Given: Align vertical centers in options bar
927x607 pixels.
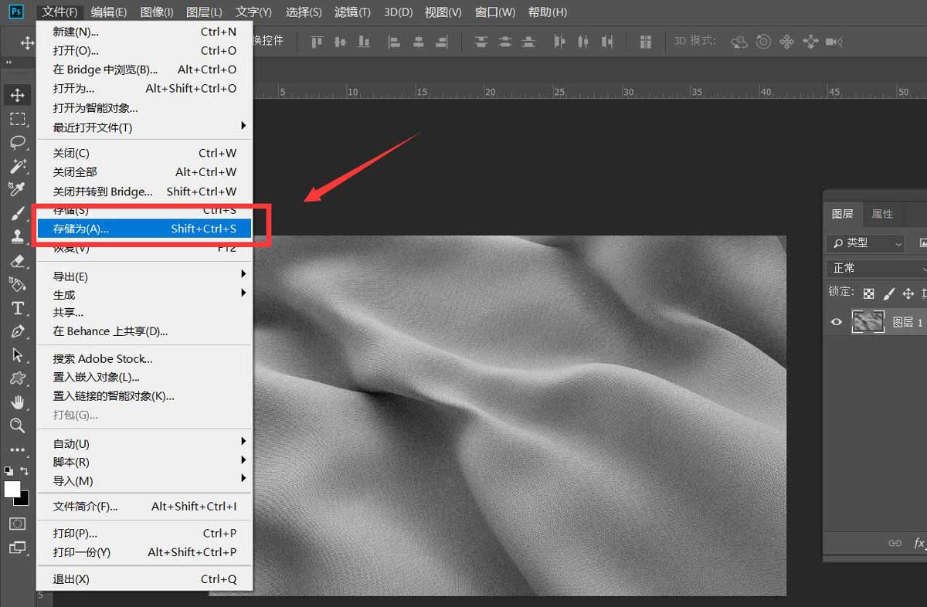Looking at the screenshot, I should (340, 42).
